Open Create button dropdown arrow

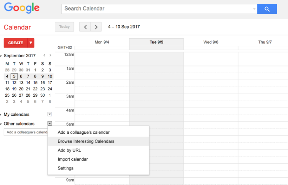point(31,43)
